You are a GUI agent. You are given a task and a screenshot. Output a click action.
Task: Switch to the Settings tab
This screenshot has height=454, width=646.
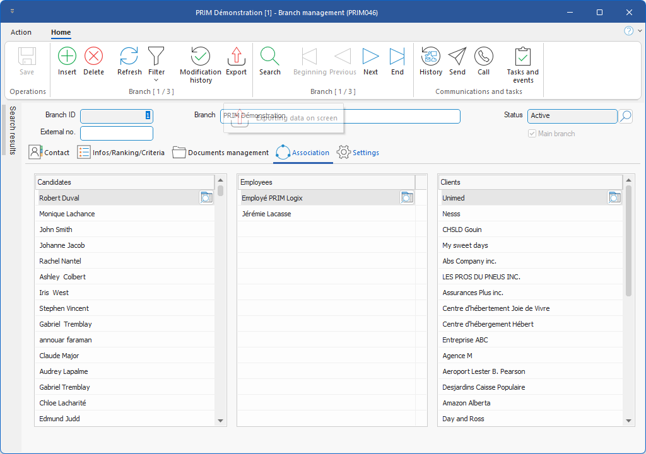[358, 153]
